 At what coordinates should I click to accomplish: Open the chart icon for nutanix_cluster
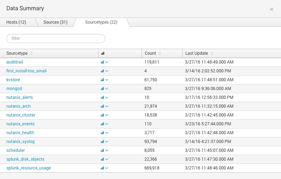point(102,115)
